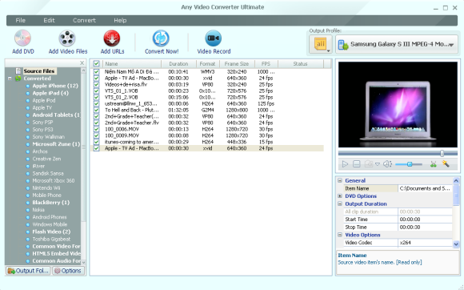
Task: Select Sony PSP in the sidebar
Action: click(42, 122)
